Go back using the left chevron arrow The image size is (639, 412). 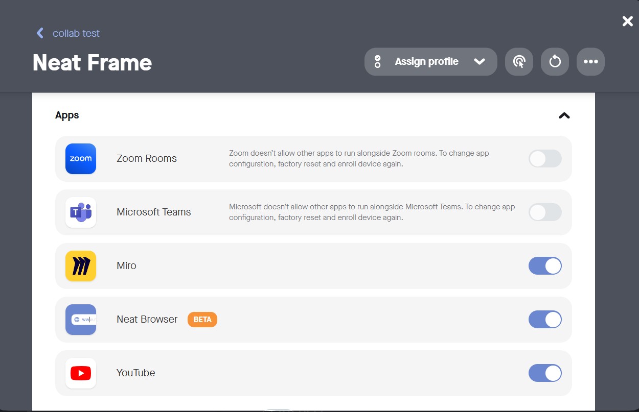pos(40,33)
